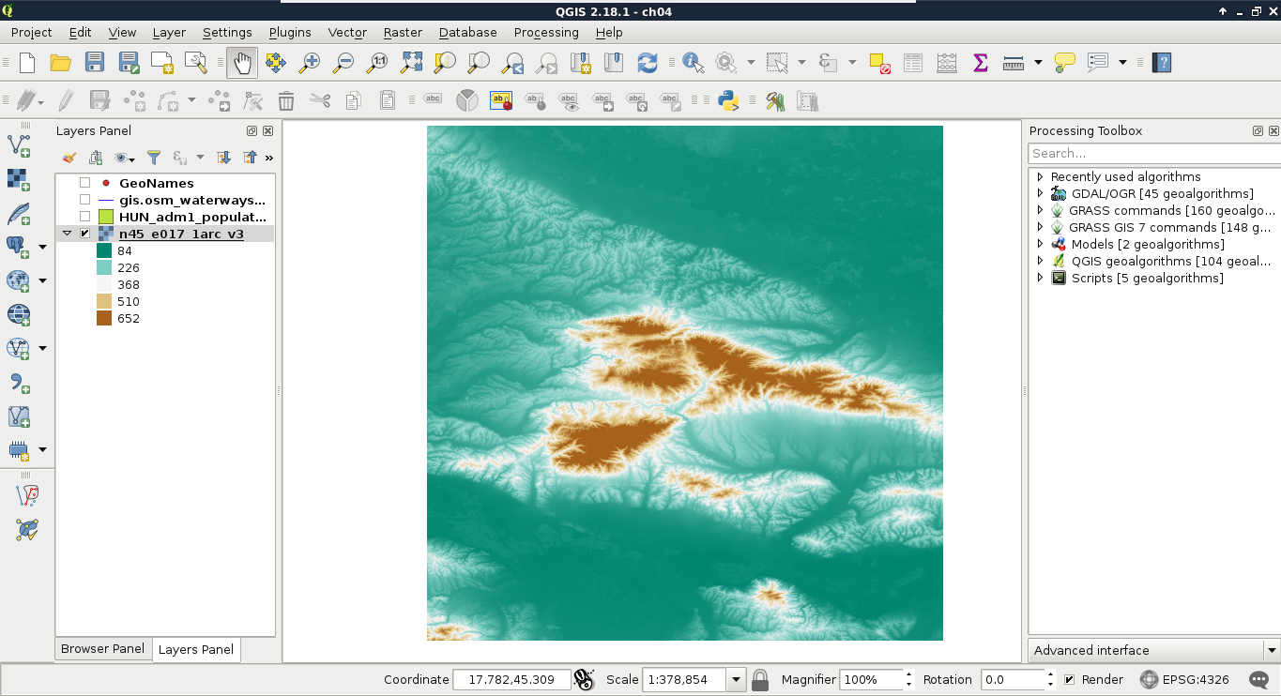Viewport: 1281px width, 696px height.
Task: Enable the GeoNames layer checkbox
Action: pos(85,184)
